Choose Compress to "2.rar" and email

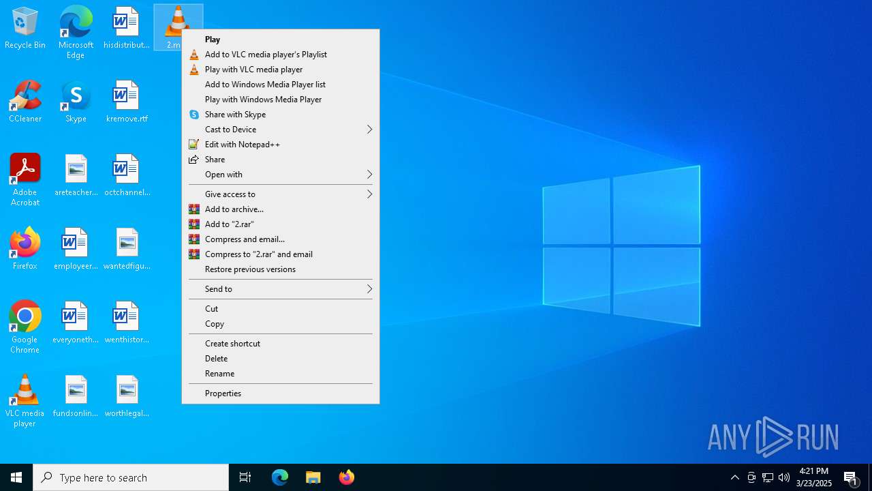tap(281, 254)
